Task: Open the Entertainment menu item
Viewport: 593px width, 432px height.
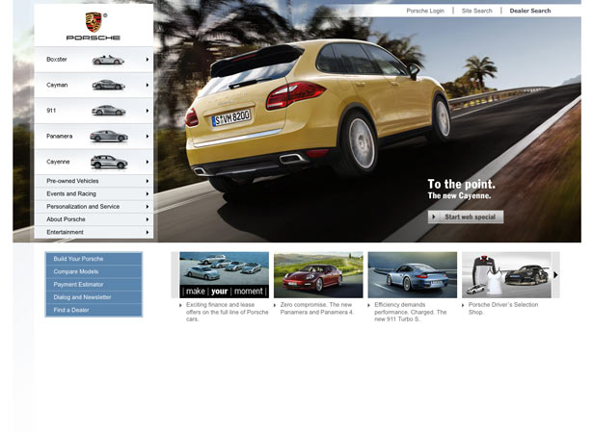Action: tap(94, 232)
